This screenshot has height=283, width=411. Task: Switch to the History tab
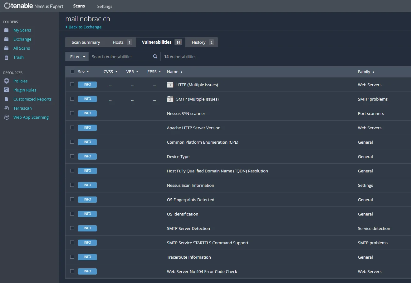(202, 42)
